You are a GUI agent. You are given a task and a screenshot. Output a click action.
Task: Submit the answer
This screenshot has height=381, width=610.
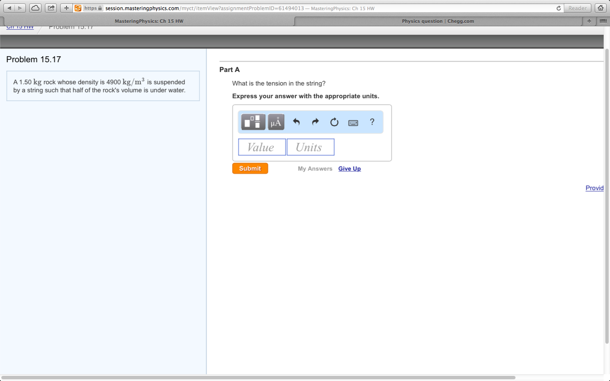(x=250, y=168)
